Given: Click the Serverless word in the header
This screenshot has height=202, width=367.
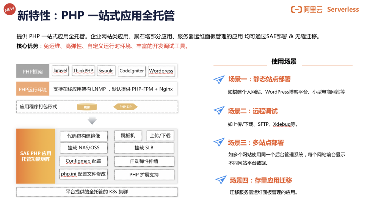Looking at the screenshot, I should tap(343, 9).
